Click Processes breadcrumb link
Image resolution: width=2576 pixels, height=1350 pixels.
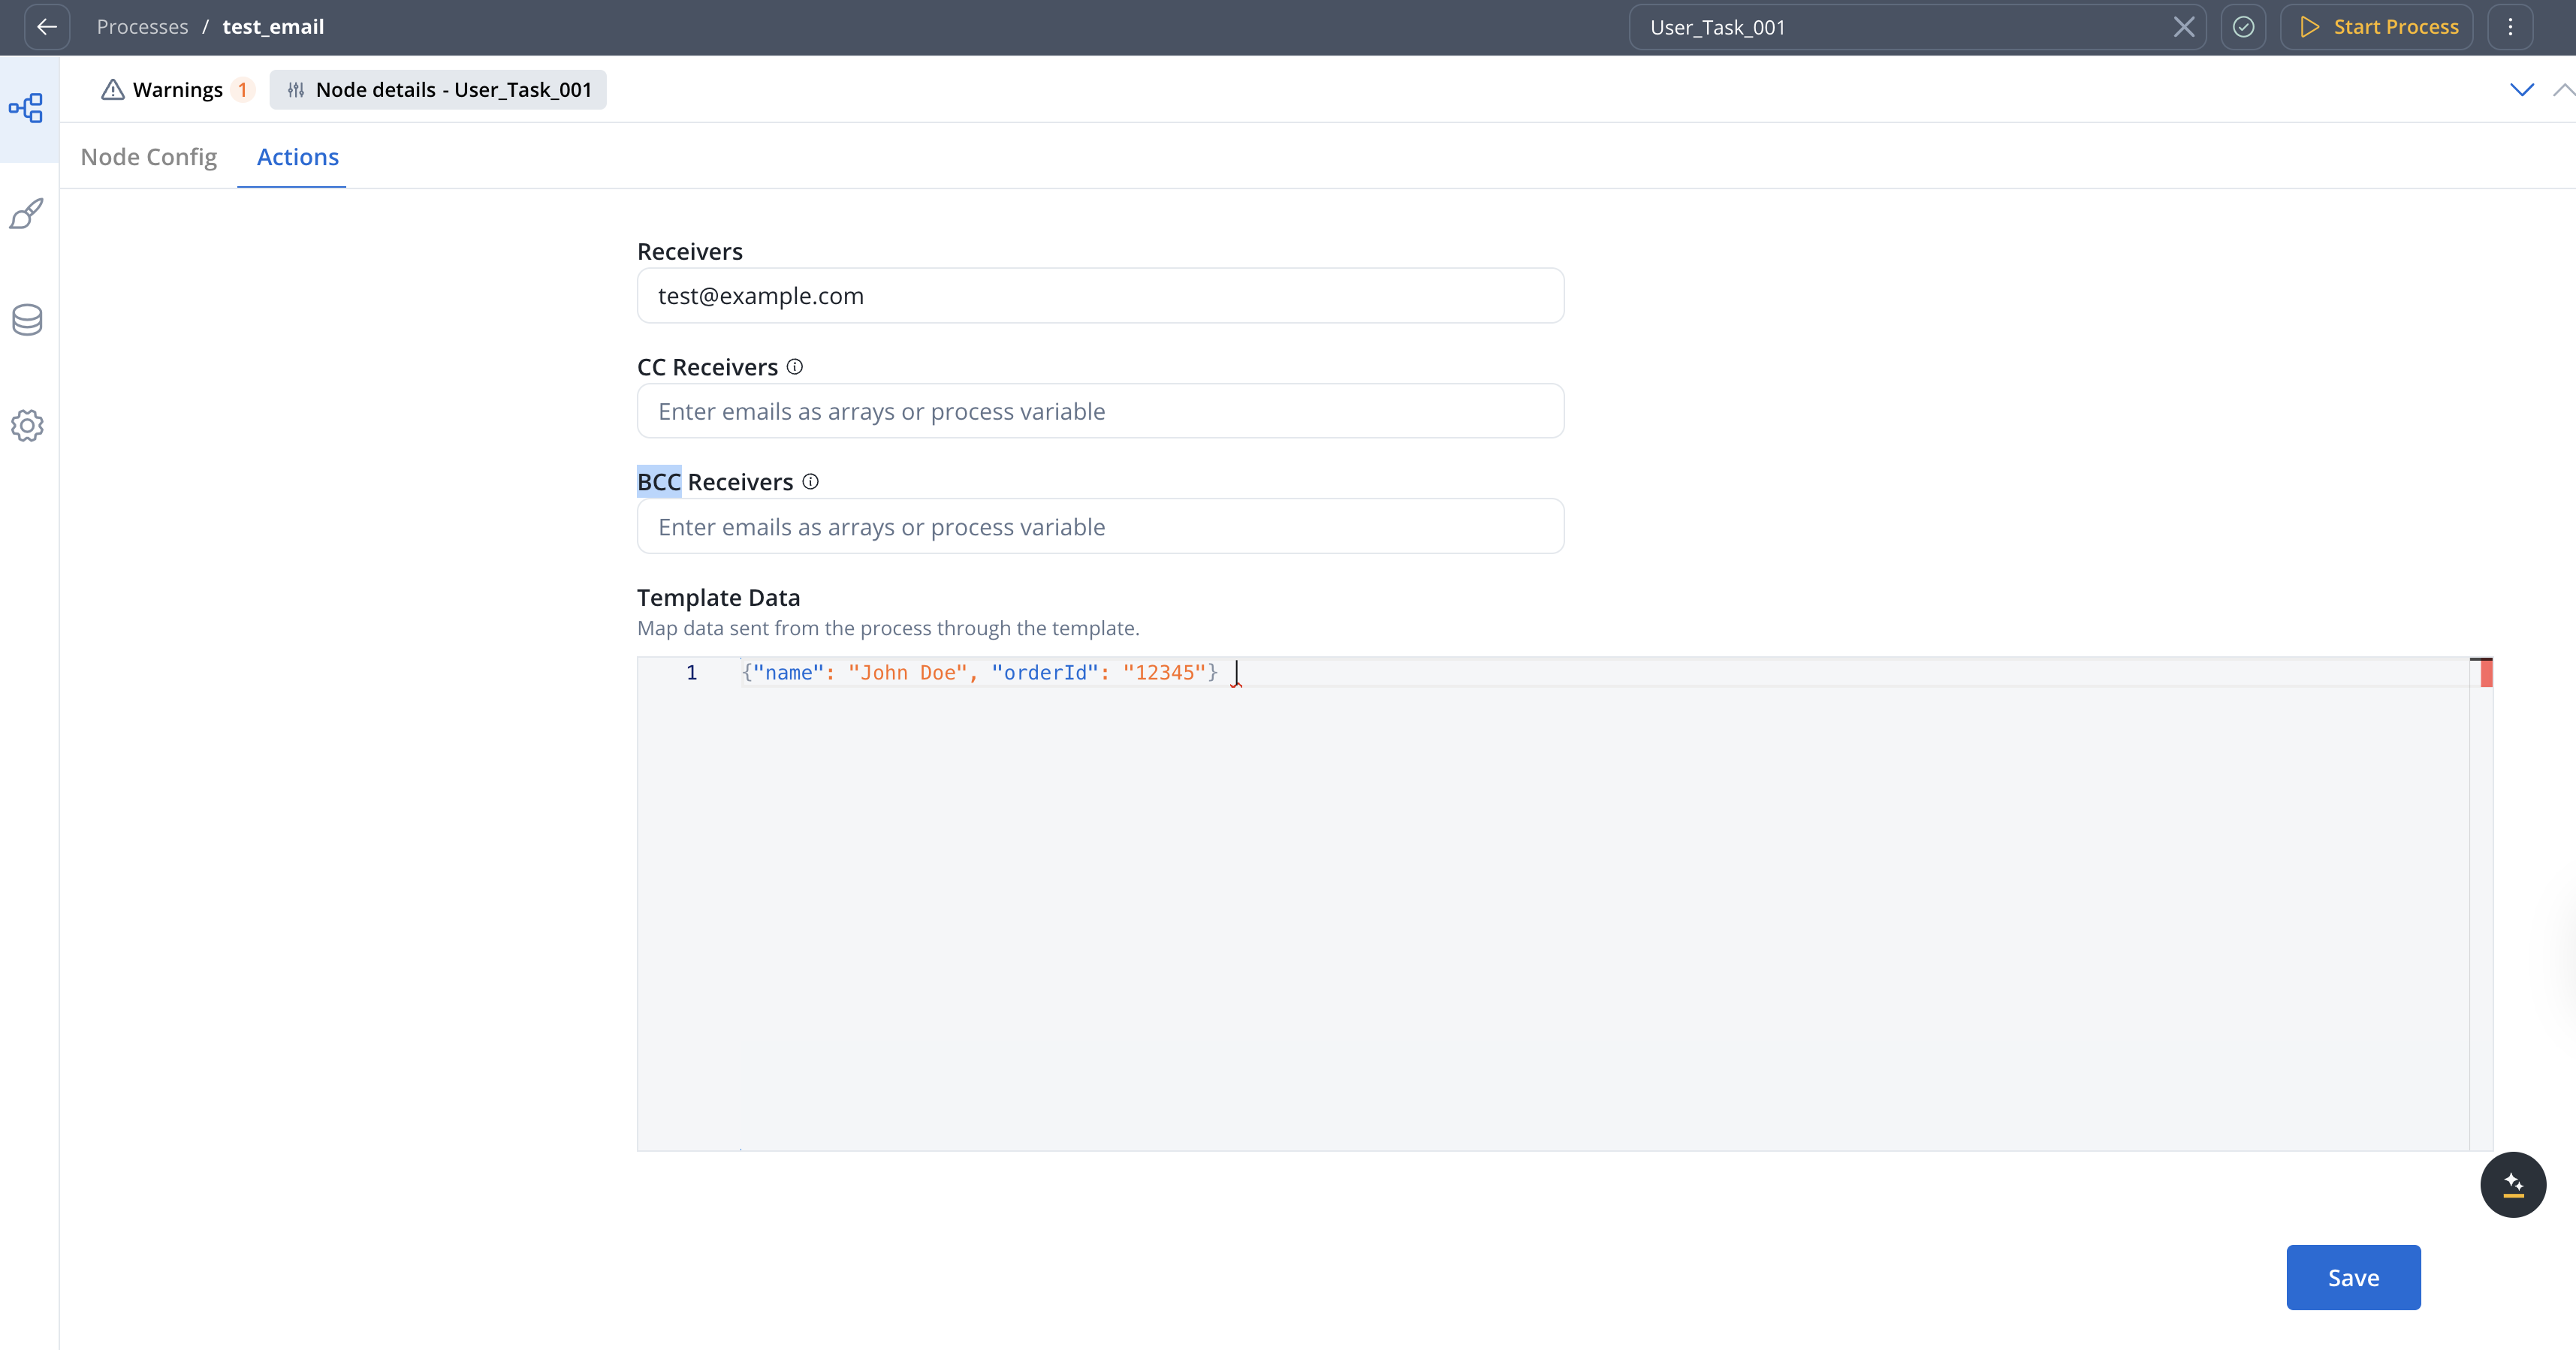click(x=142, y=27)
